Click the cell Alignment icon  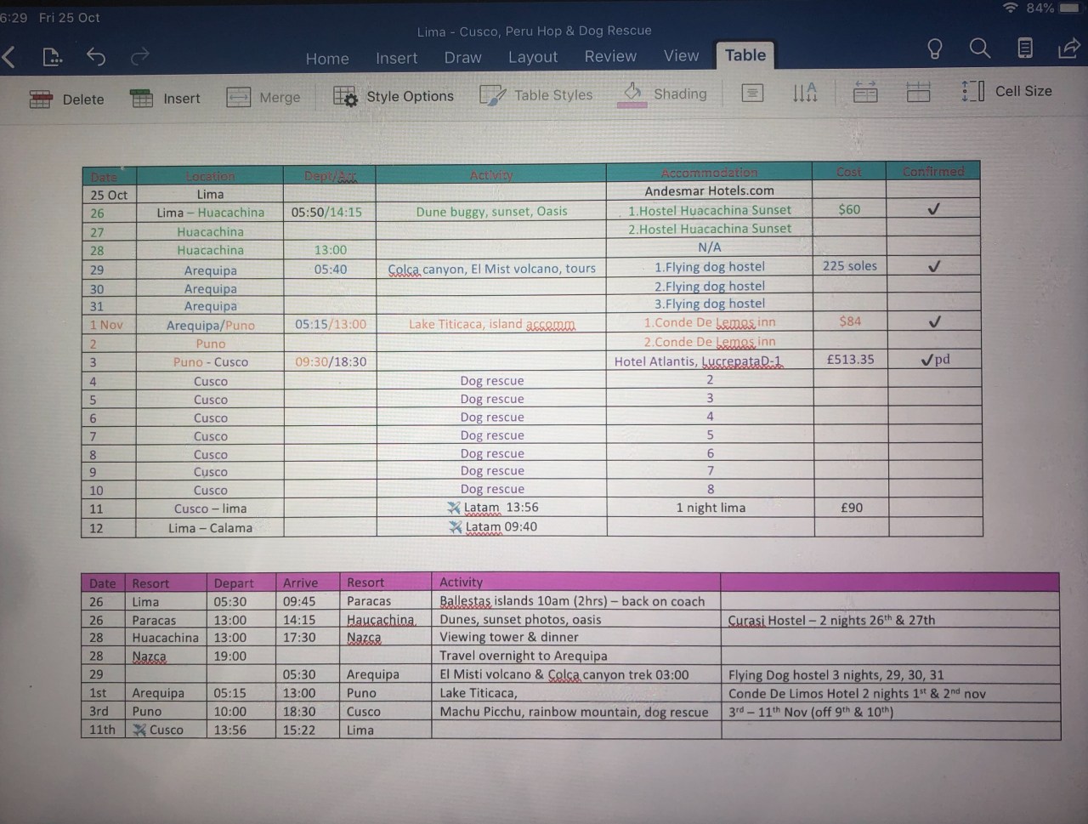pos(752,94)
